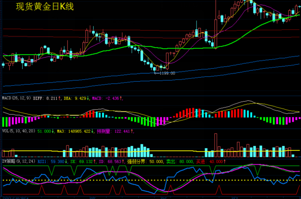Click the MACD -2.436 value label

(107, 98)
